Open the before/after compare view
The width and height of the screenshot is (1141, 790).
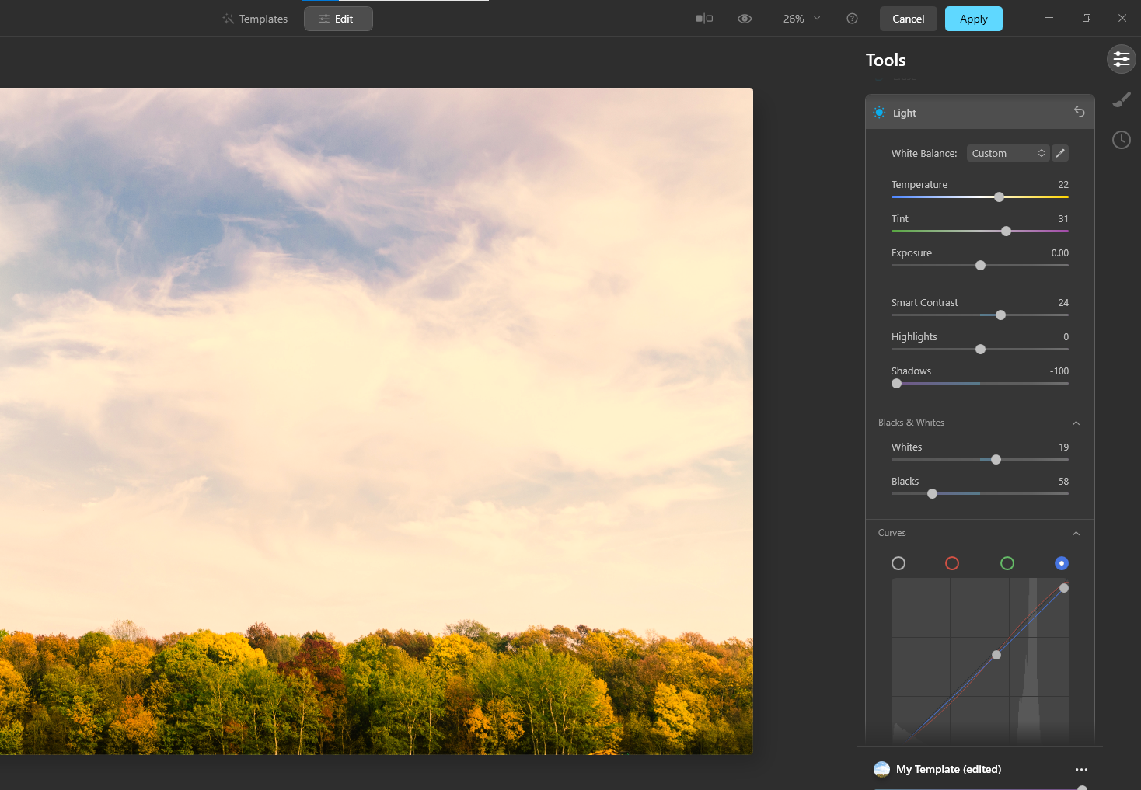pyautogui.click(x=703, y=18)
